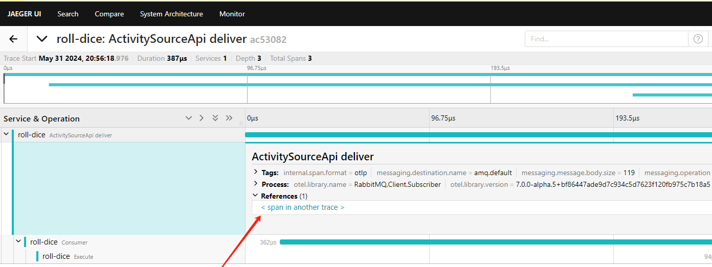The height and width of the screenshot is (267, 712).
Task: Click the help icon beside the Find box
Action: [x=698, y=39]
